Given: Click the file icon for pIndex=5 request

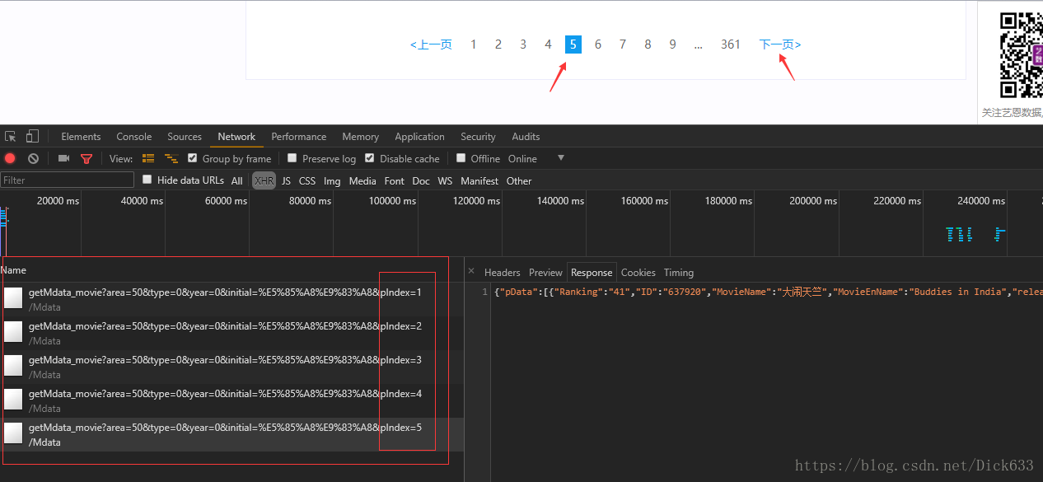Looking at the screenshot, I should coord(13,433).
